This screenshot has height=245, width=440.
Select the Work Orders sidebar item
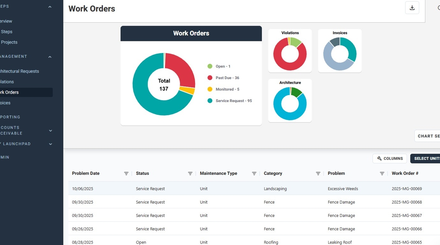[26, 93]
